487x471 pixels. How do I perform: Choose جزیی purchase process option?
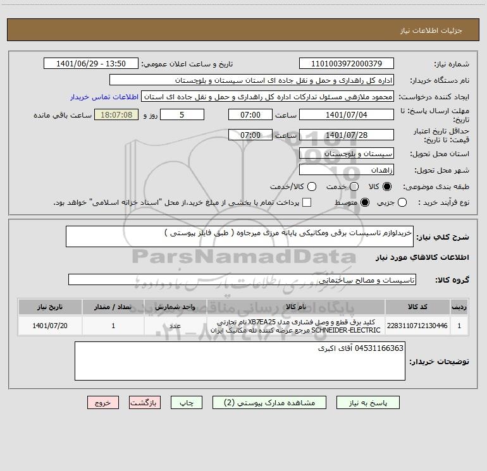point(402,202)
